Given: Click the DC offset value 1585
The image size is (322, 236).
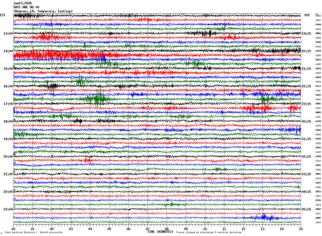Looking at the screenshot, I should pyautogui.click(x=318, y=55).
